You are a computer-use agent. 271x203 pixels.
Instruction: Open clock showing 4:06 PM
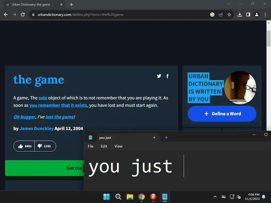252,197
